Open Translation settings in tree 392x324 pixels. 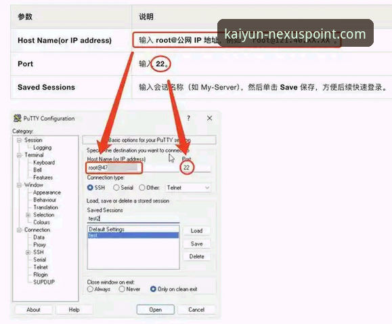46,207
